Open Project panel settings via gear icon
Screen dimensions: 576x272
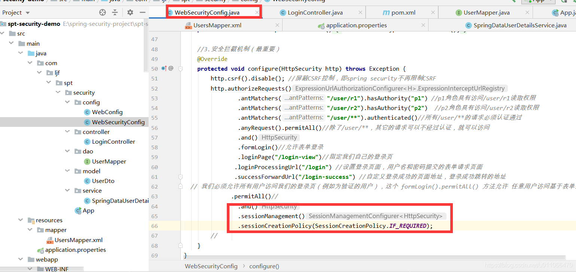click(129, 12)
